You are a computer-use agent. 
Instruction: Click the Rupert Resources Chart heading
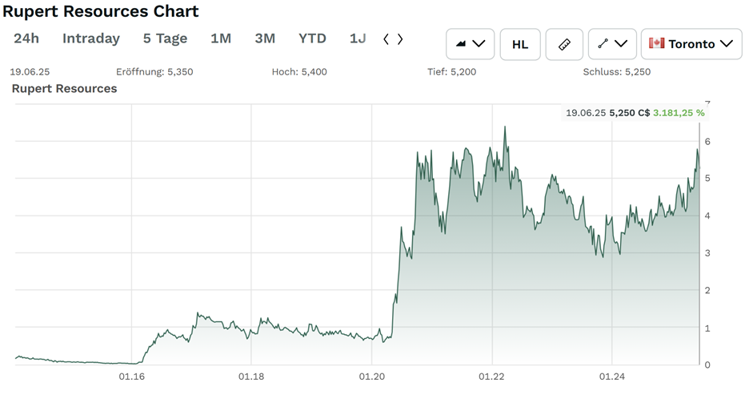coord(101,12)
